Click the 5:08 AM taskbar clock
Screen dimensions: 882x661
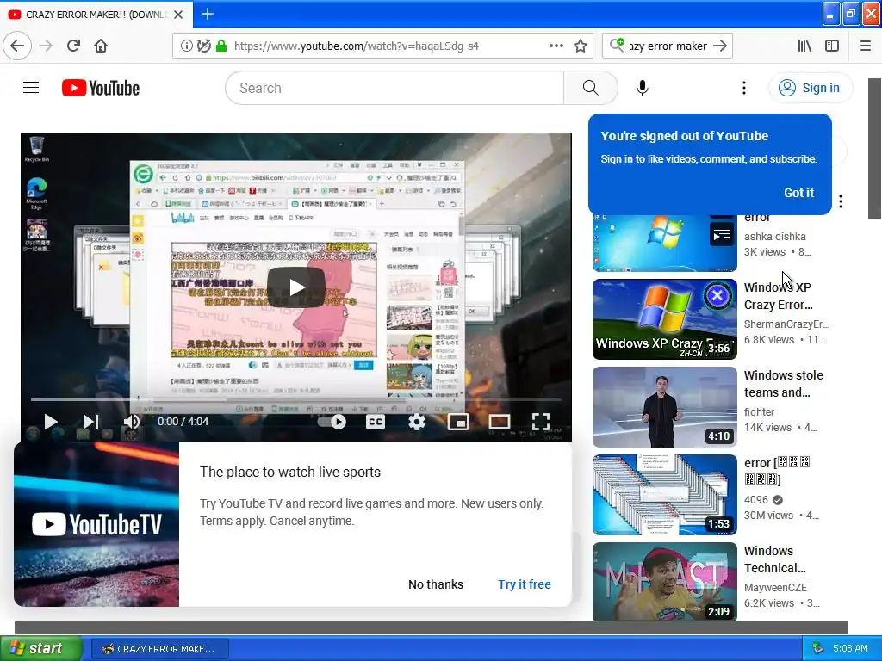(x=850, y=649)
